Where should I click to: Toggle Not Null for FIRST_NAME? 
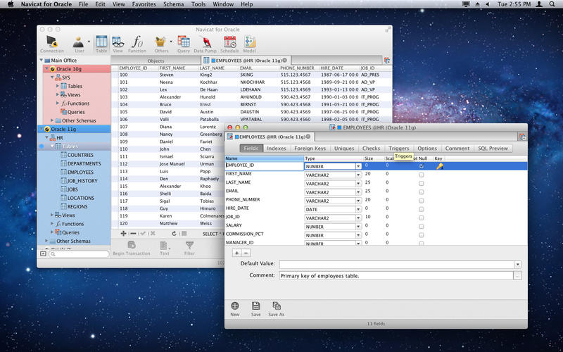421,175
